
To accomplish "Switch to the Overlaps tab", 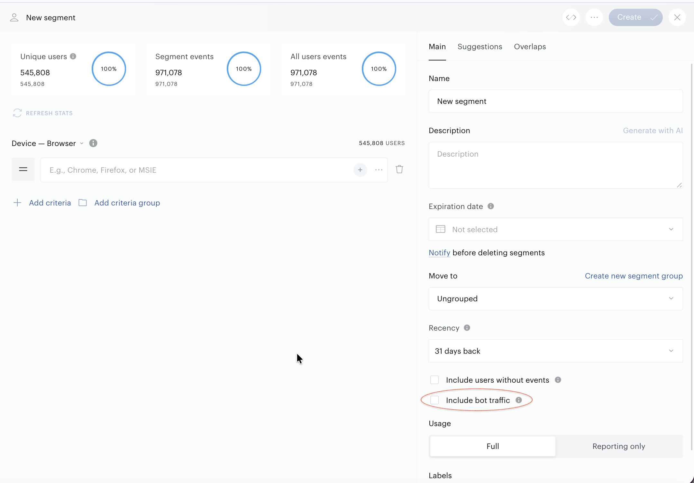I will pos(530,47).
